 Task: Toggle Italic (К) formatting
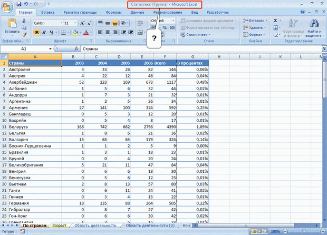(44, 32)
